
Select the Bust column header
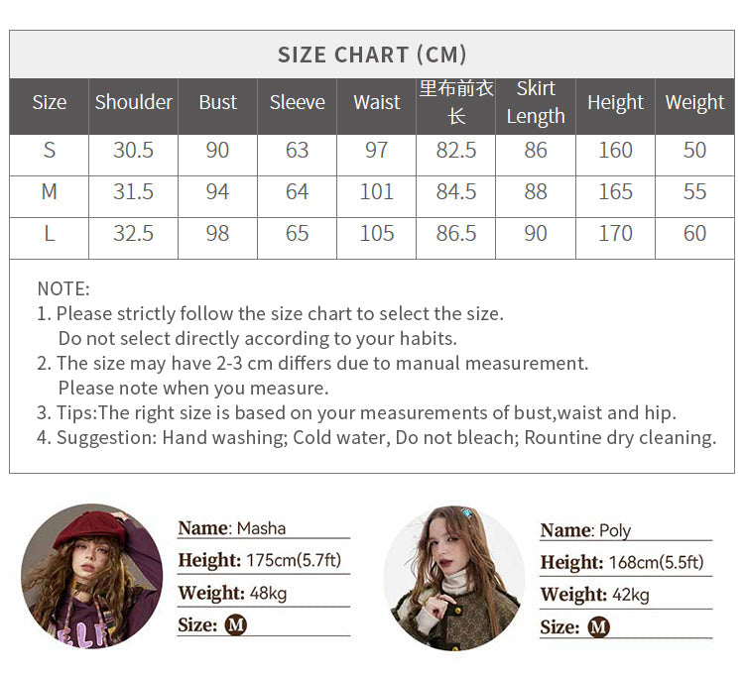(x=217, y=102)
